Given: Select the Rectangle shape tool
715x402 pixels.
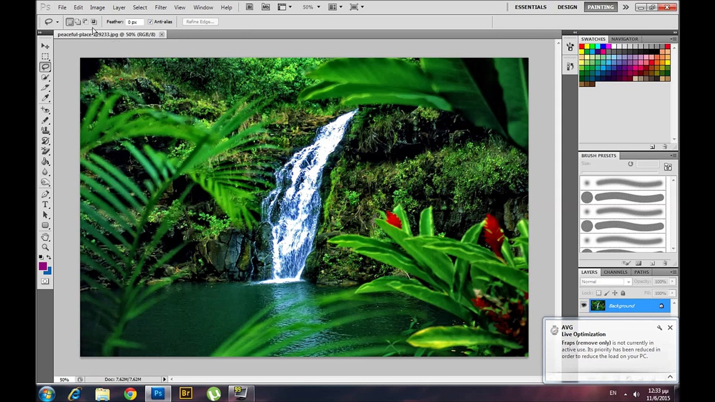Looking at the screenshot, I should tap(45, 226).
